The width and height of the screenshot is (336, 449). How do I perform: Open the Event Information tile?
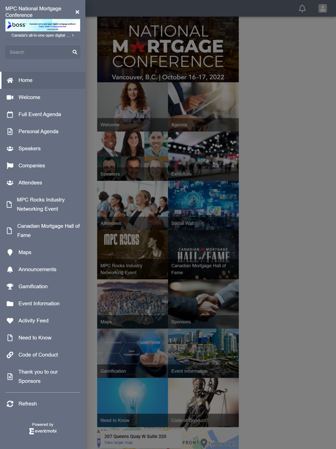tap(204, 353)
